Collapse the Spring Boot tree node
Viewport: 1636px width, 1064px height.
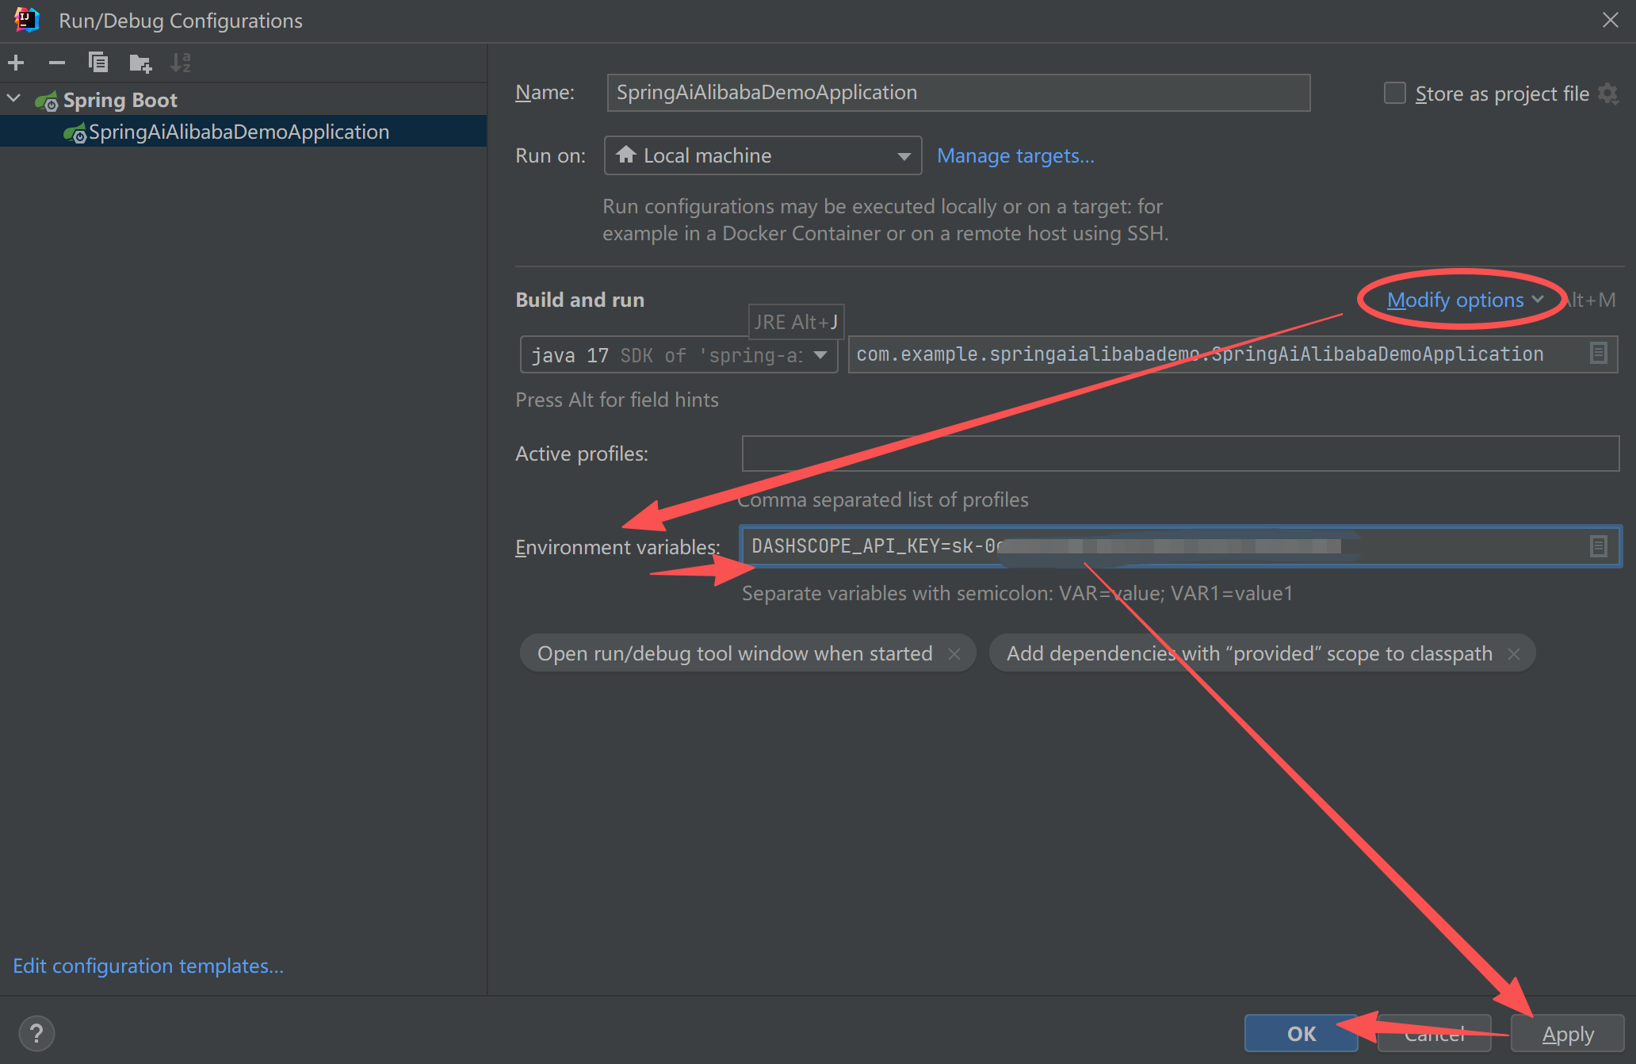click(x=14, y=99)
